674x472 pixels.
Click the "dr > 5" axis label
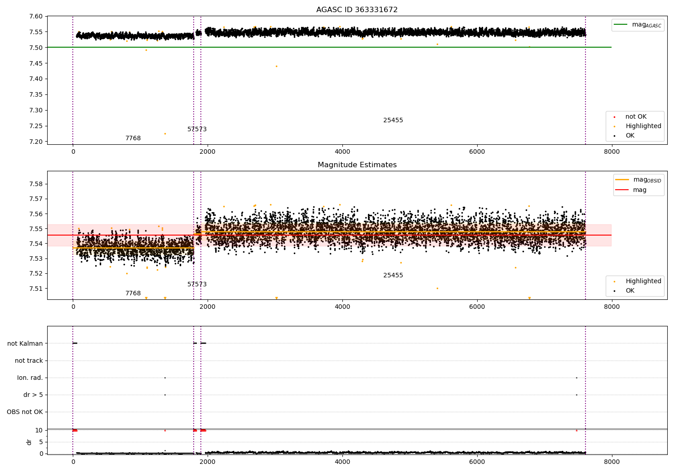(33, 395)
